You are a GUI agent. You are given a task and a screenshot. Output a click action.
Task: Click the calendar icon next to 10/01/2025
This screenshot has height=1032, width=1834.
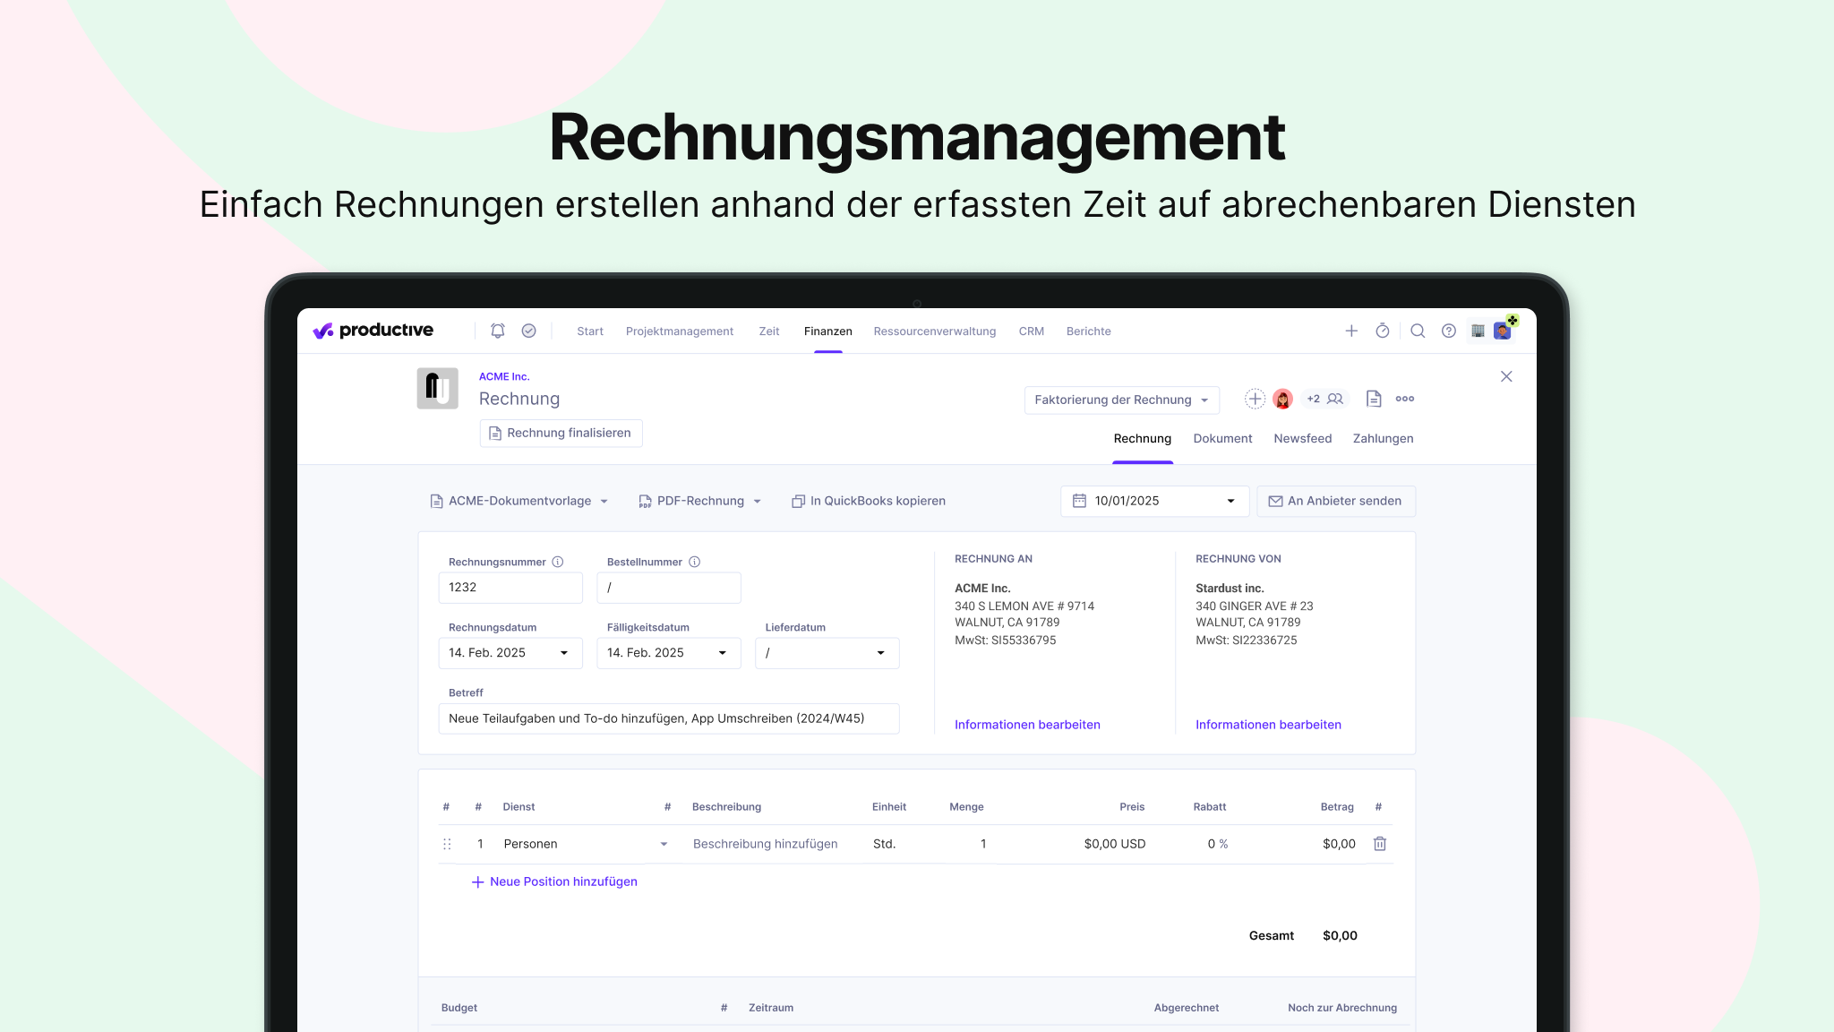(x=1081, y=501)
